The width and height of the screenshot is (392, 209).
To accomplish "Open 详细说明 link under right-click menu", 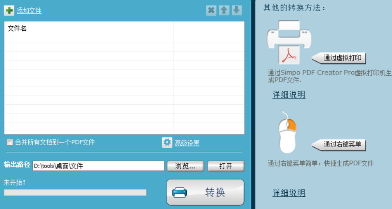I will click(289, 193).
